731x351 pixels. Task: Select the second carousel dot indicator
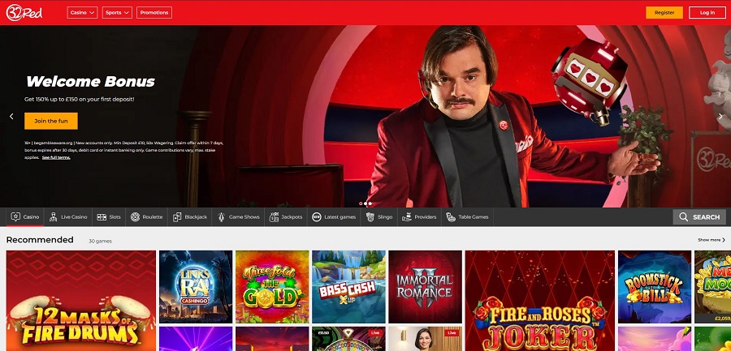point(365,203)
